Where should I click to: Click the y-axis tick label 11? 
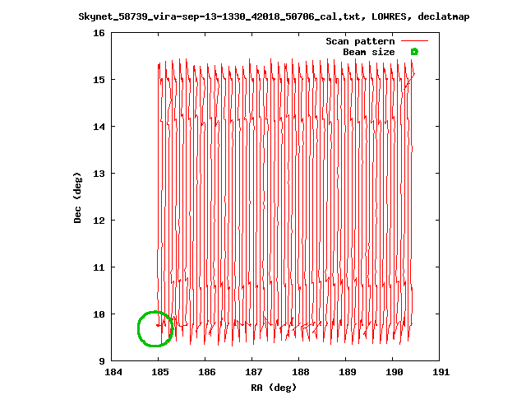(99, 267)
